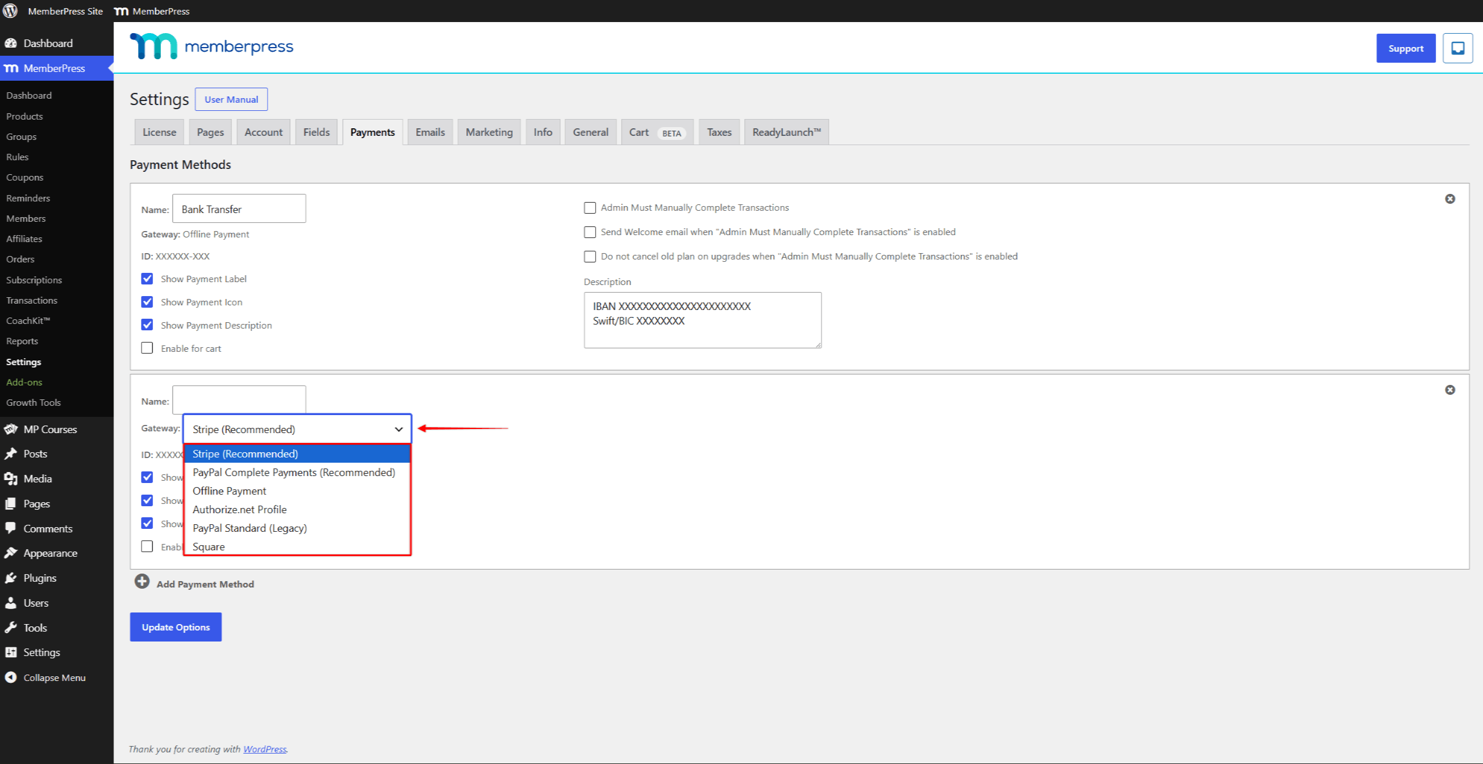Open the Cart BETA tab
The width and height of the screenshot is (1483, 764).
[657, 132]
